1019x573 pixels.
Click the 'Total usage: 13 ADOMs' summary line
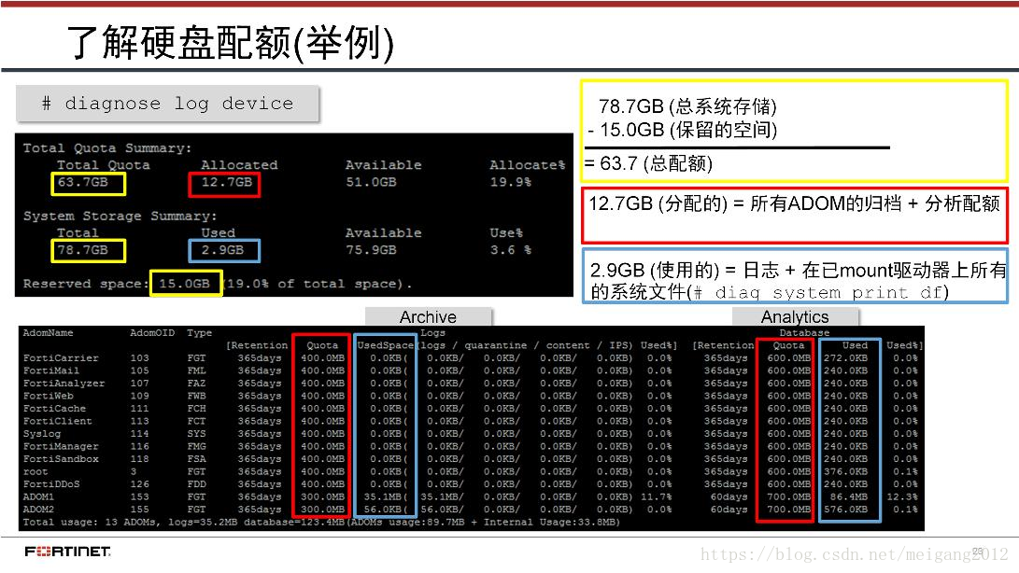321,522
